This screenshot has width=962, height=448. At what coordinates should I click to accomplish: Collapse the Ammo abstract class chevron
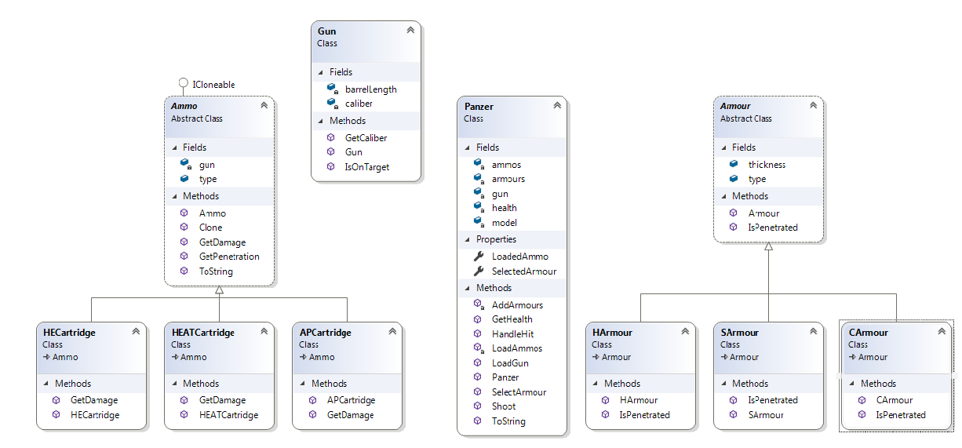264,105
